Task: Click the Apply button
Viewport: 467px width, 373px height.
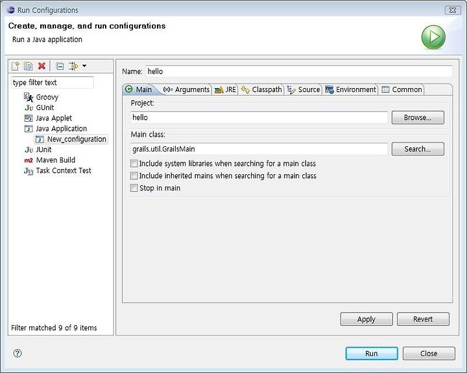Action: tap(366, 319)
